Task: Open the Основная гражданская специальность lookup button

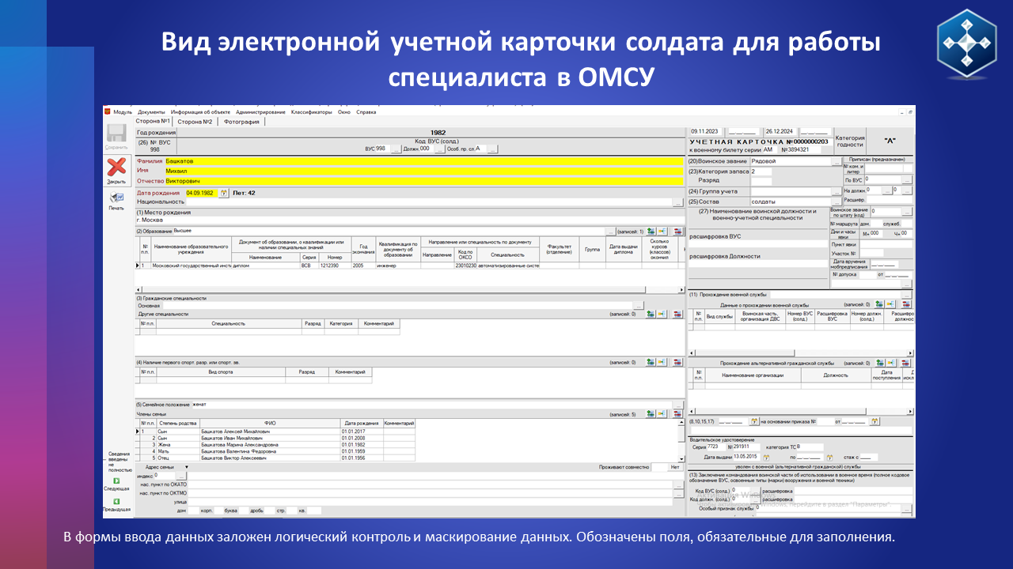Action: point(639,305)
